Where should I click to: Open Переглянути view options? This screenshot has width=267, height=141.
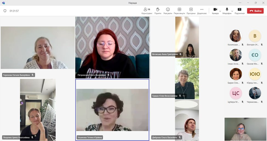click(x=179, y=11)
